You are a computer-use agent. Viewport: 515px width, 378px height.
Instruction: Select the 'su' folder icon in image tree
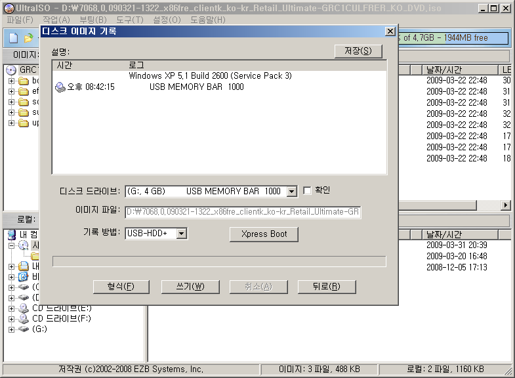coord(24,112)
